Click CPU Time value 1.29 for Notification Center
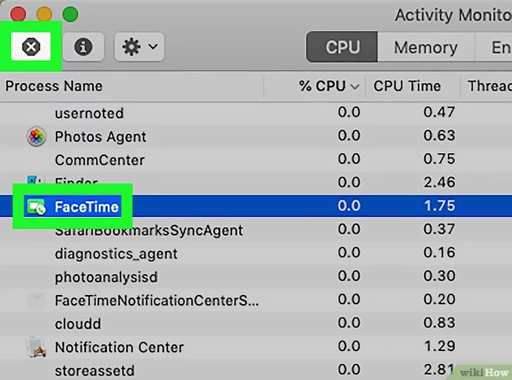 [x=439, y=346]
